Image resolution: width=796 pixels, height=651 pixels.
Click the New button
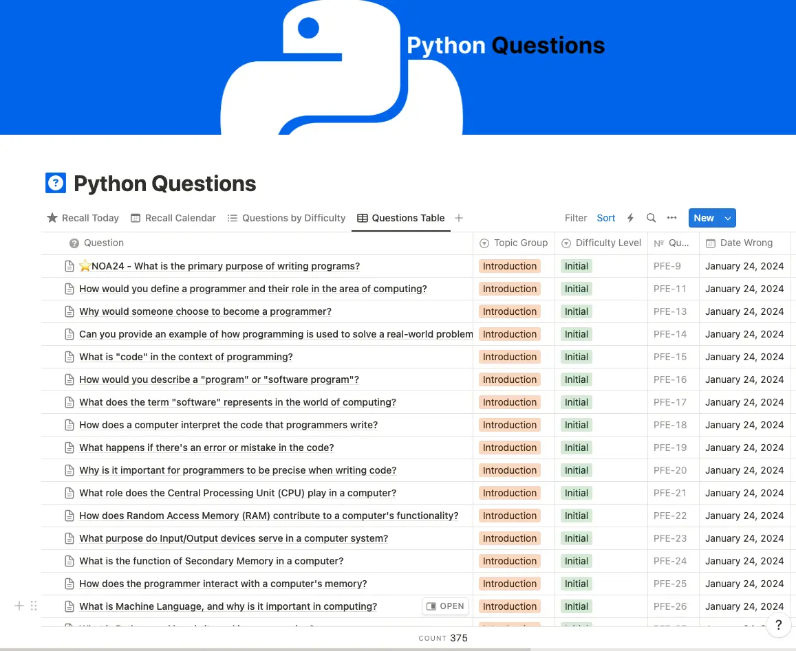pos(704,218)
